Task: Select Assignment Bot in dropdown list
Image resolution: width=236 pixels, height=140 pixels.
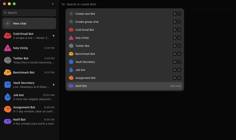Action: point(125,78)
